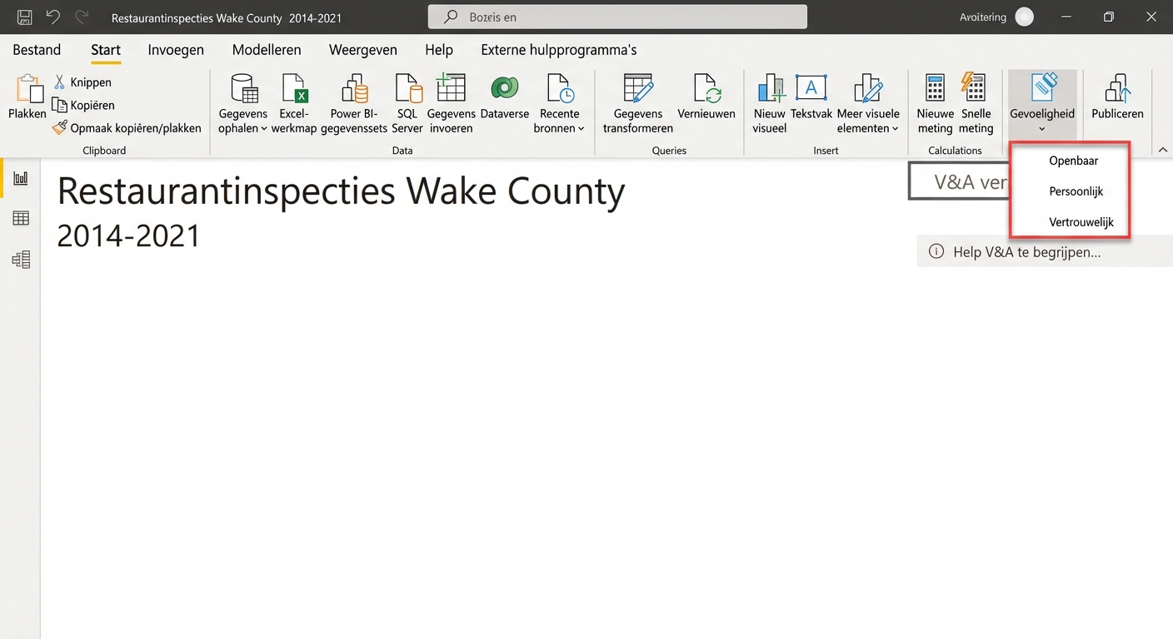Open the Externe hulpprogramma's tab
Viewport: 1173px width, 639px height.
(x=557, y=50)
